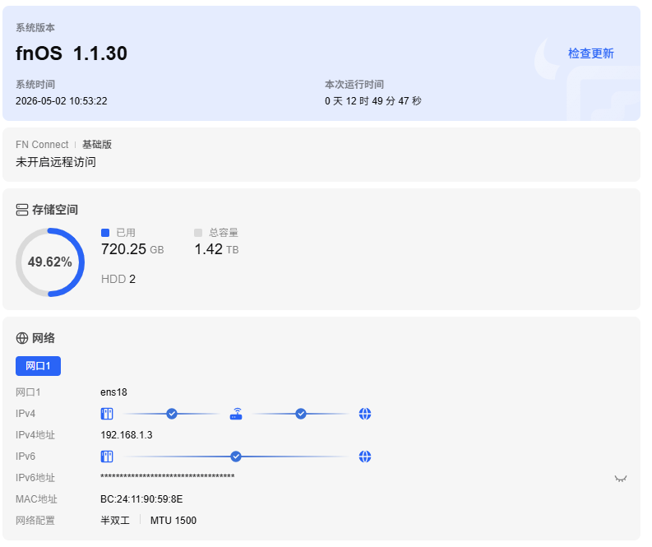Click the router icon in IPv4 row

pyautogui.click(x=236, y=414)
